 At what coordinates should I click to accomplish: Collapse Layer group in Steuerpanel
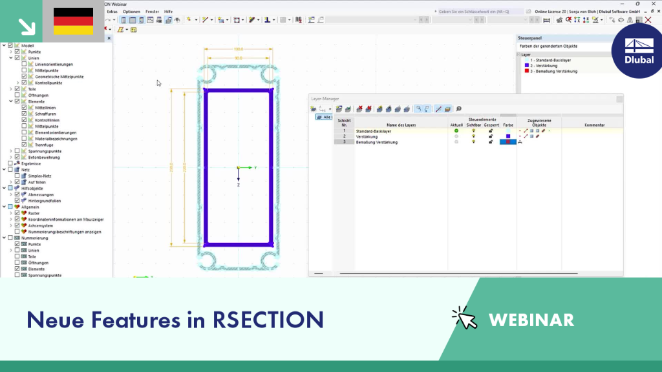(519, 54)
